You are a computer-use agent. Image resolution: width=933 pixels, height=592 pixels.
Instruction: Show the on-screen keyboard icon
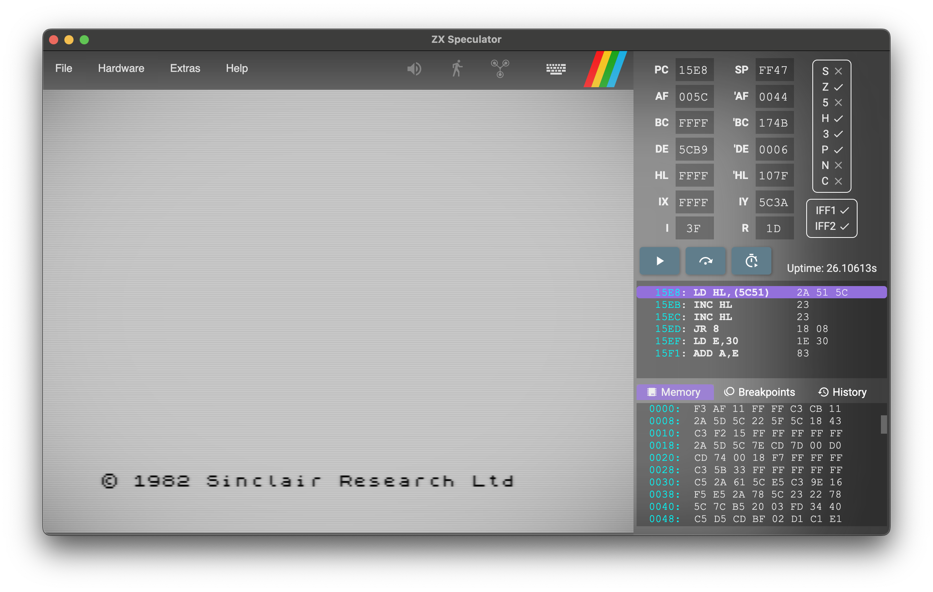coord(556,69)
